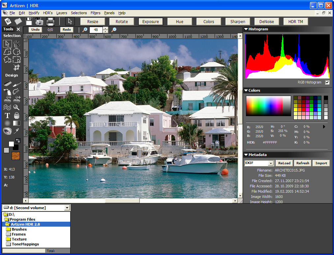
Task: Select the Paintbrush tool
Action: 16,84
